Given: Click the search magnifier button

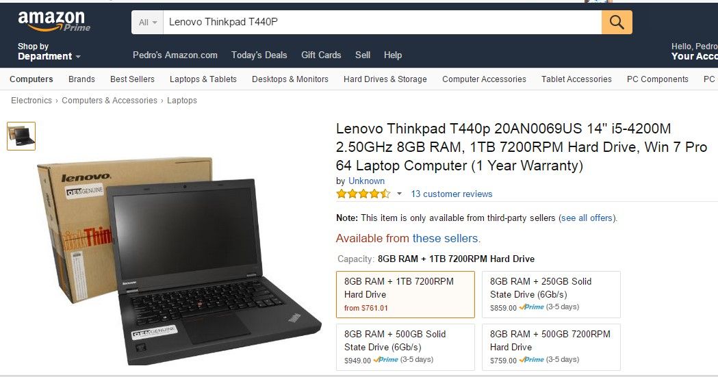Looking at the screenshot, I should click(x=617, y=23).
